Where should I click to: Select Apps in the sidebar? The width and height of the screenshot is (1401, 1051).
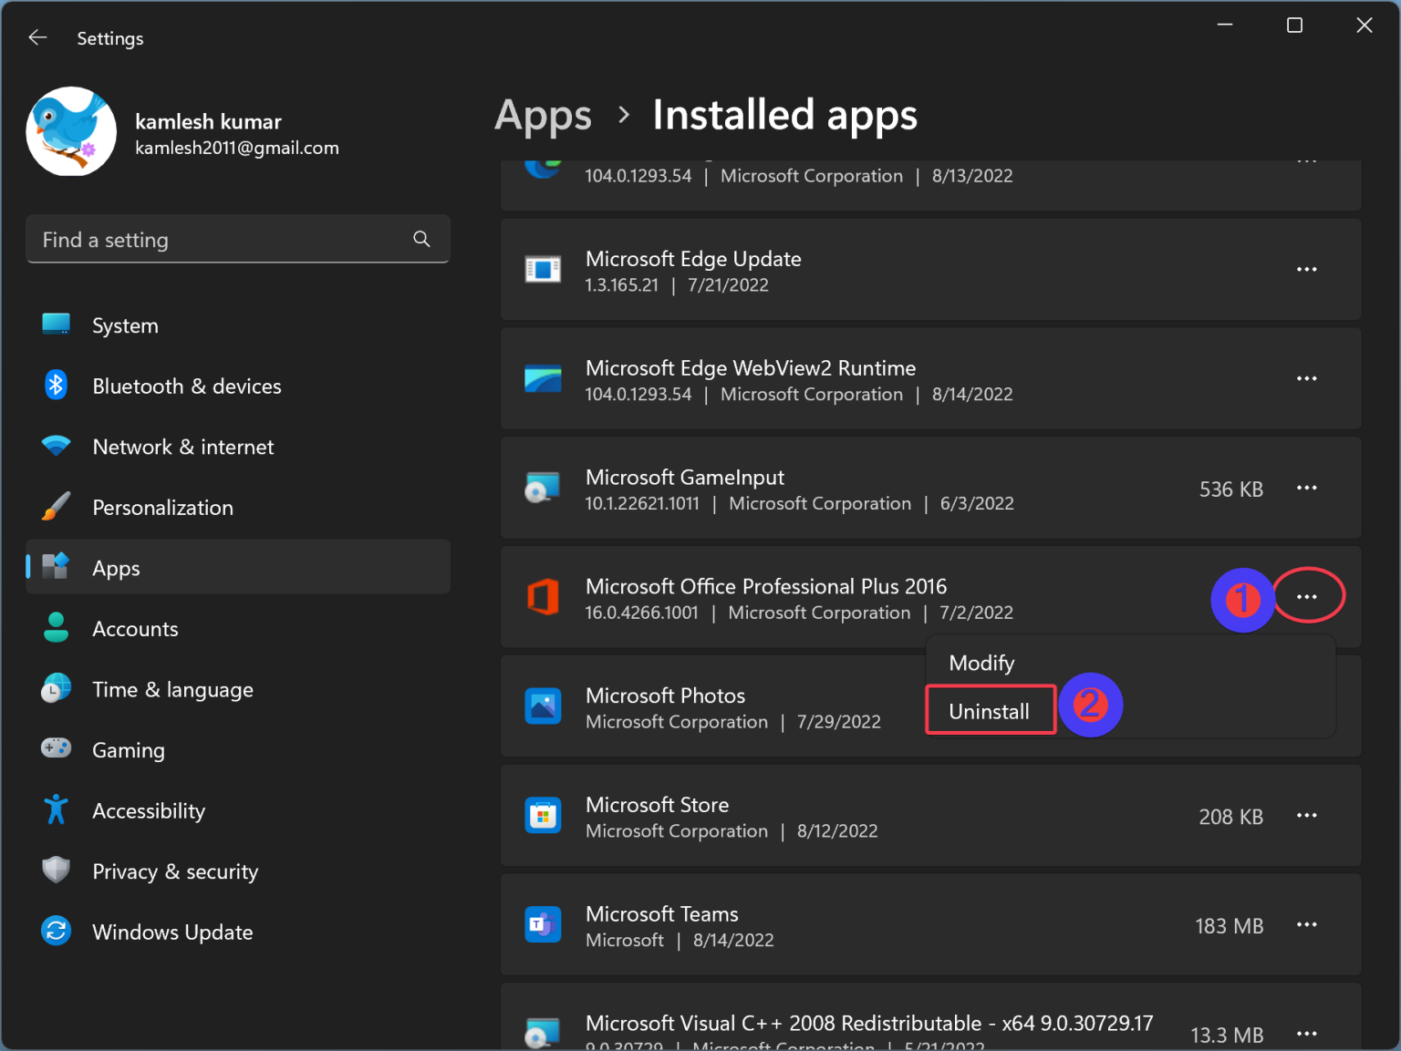coord(238,567)
